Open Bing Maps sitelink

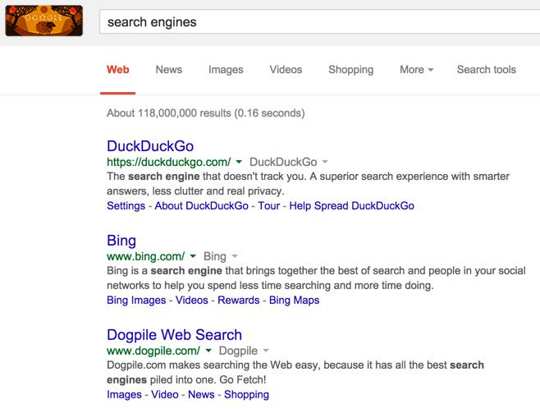pyautogui.click(x=294, y=300)
